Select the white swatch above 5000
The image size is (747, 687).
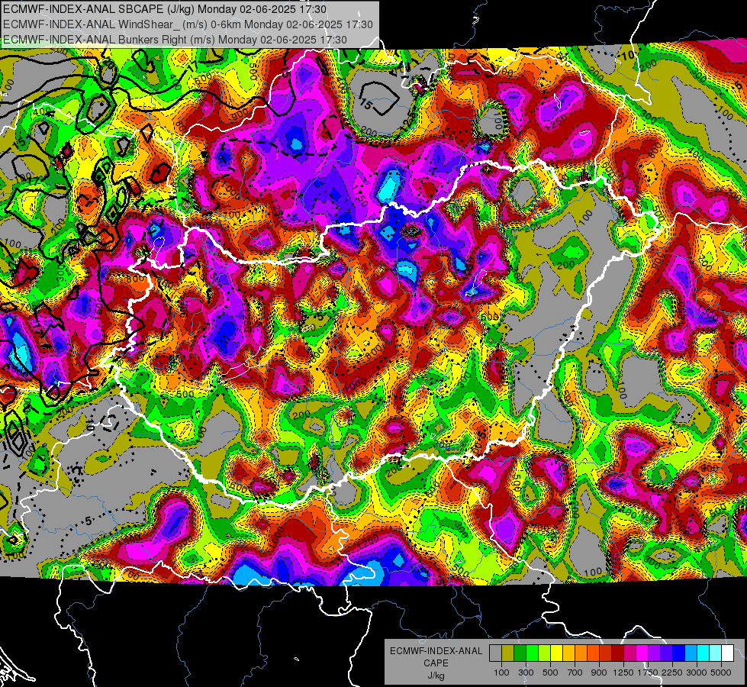coord(727,653)
